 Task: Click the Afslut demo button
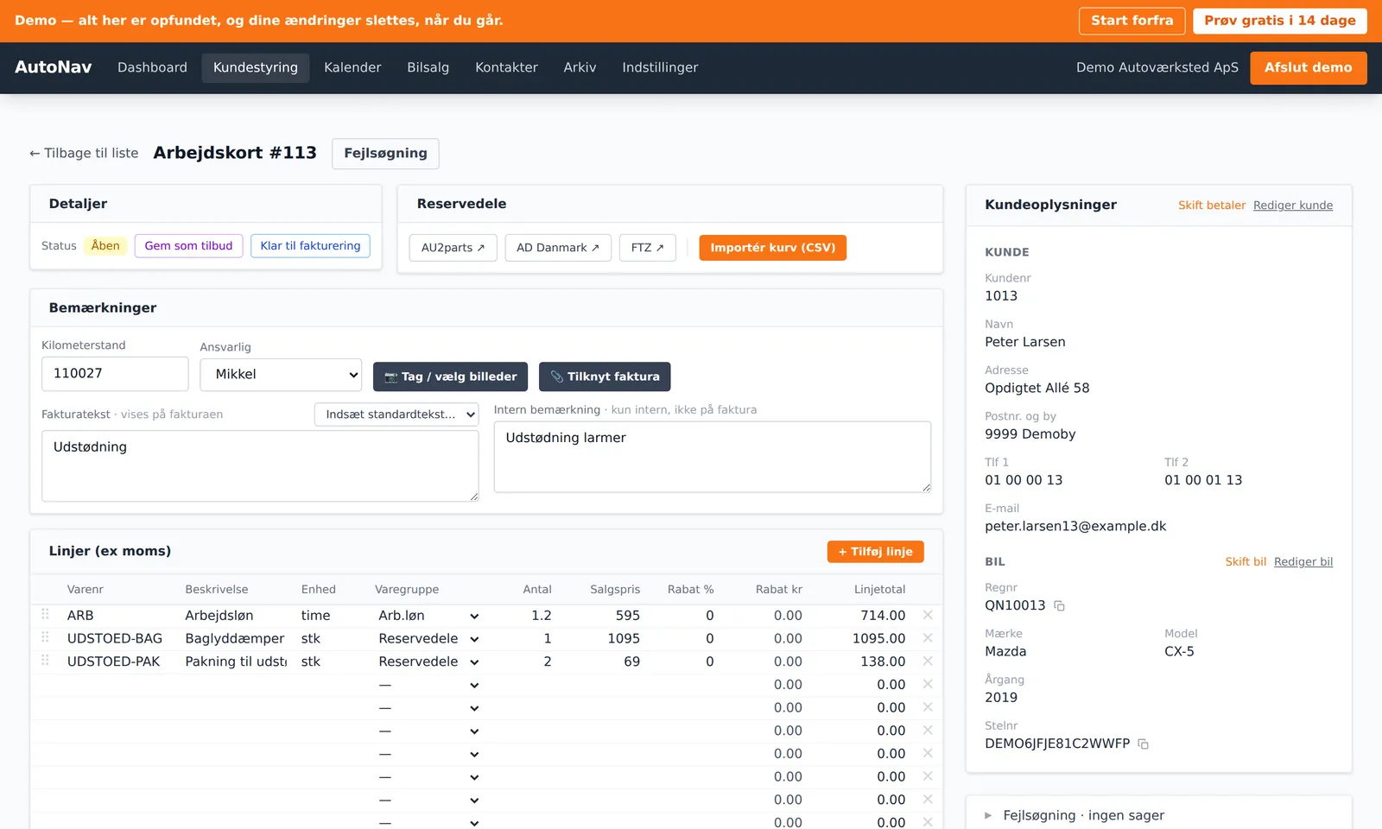click(1309, 67)
